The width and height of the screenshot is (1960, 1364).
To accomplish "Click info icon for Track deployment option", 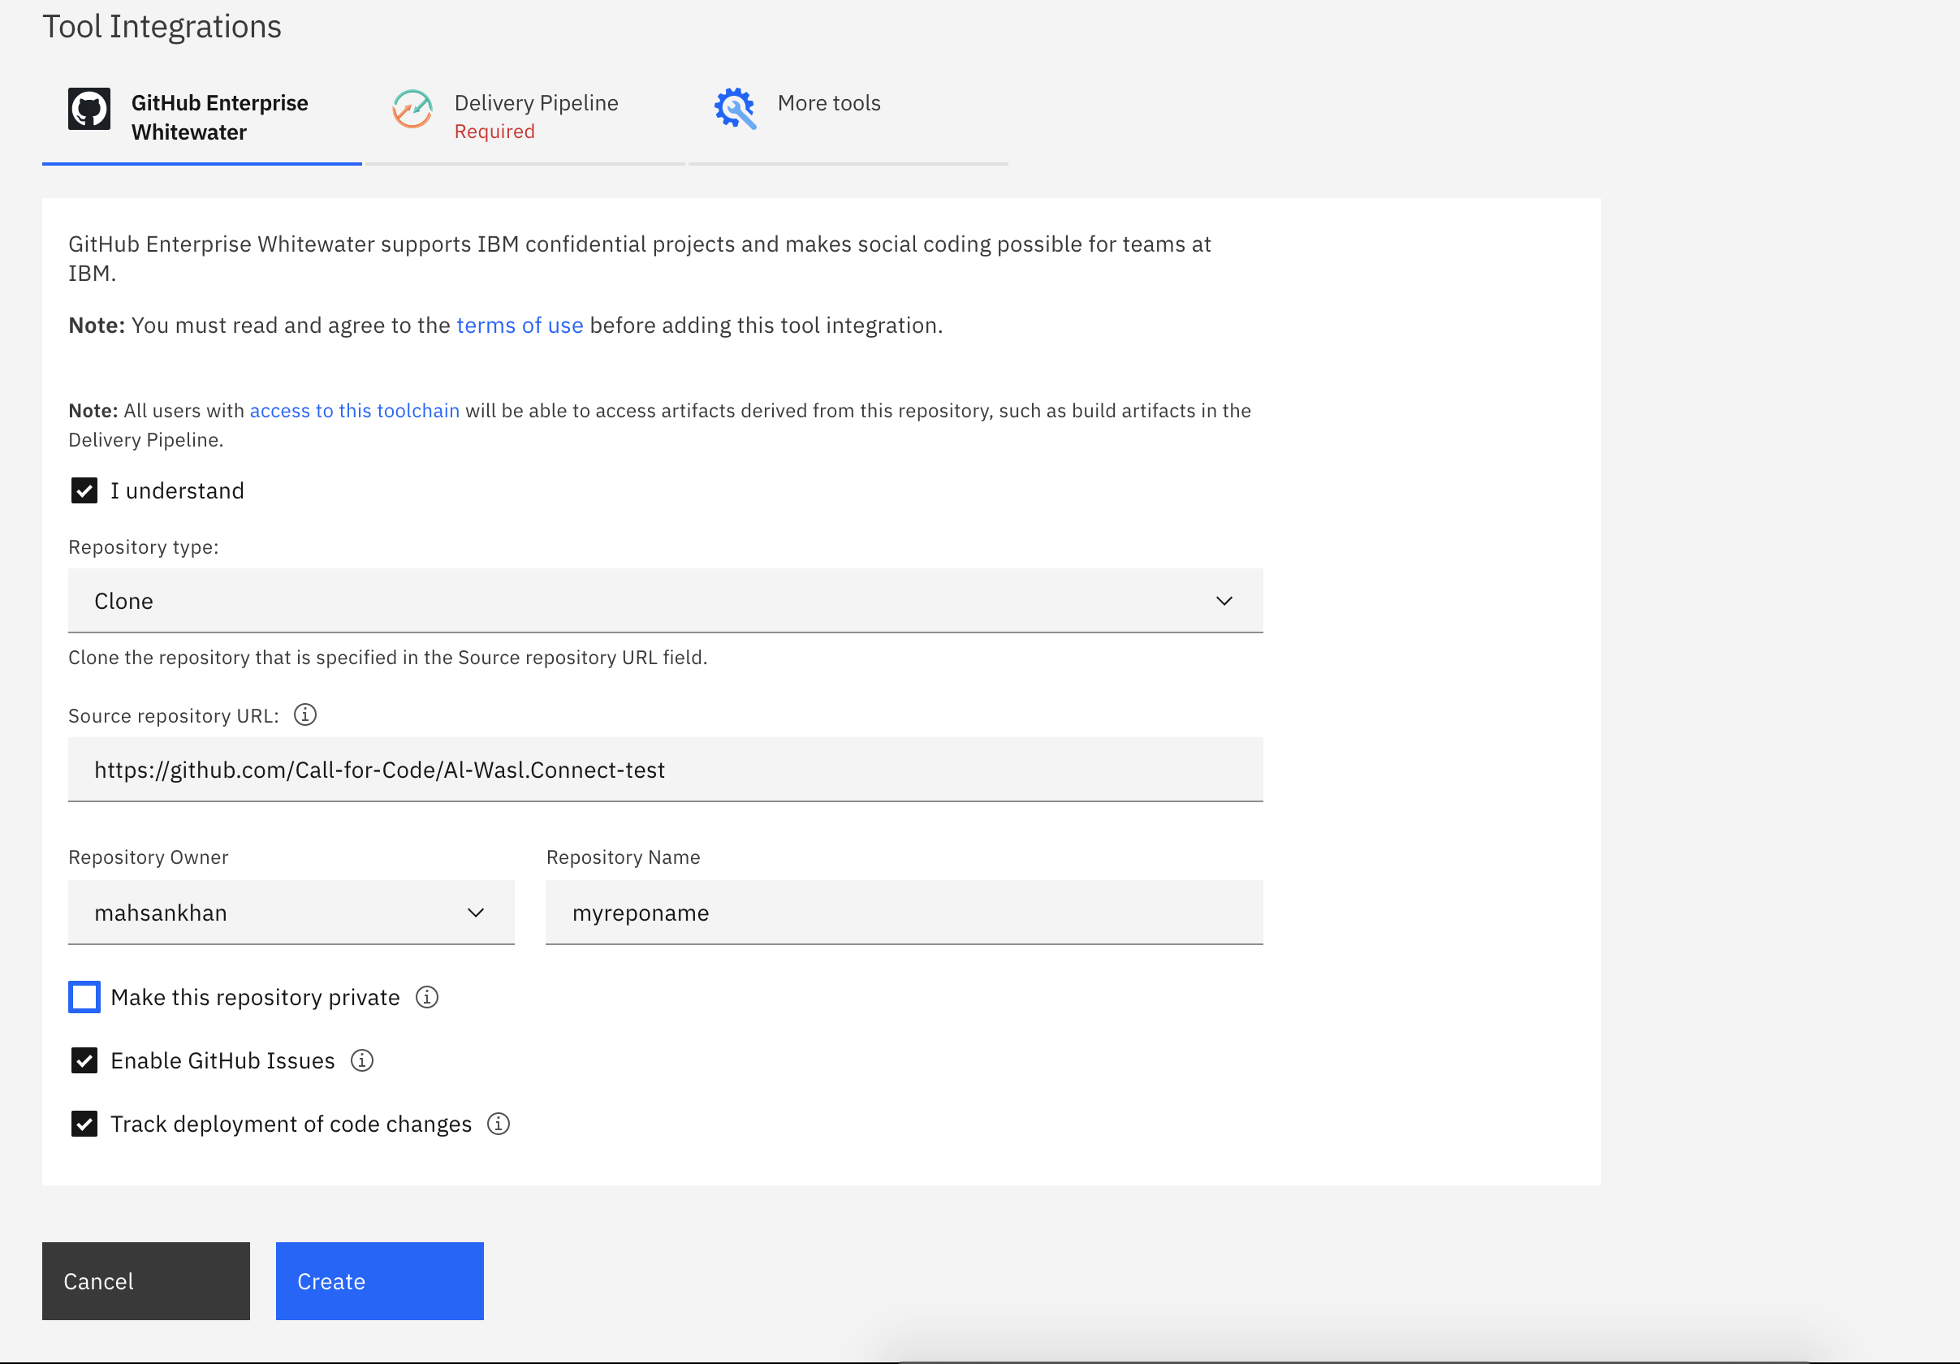I will pyautogui.click(x=499, y=1124).
